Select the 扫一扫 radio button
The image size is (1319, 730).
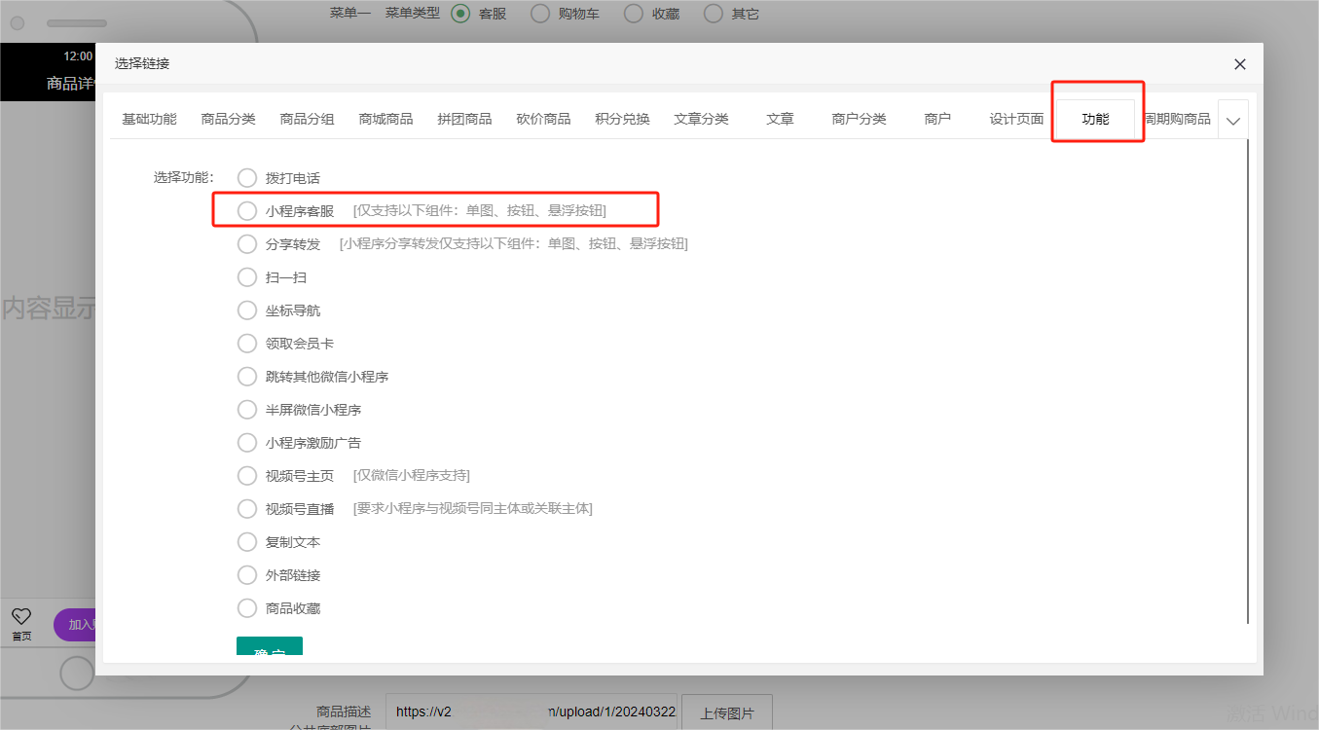point(247,277)
